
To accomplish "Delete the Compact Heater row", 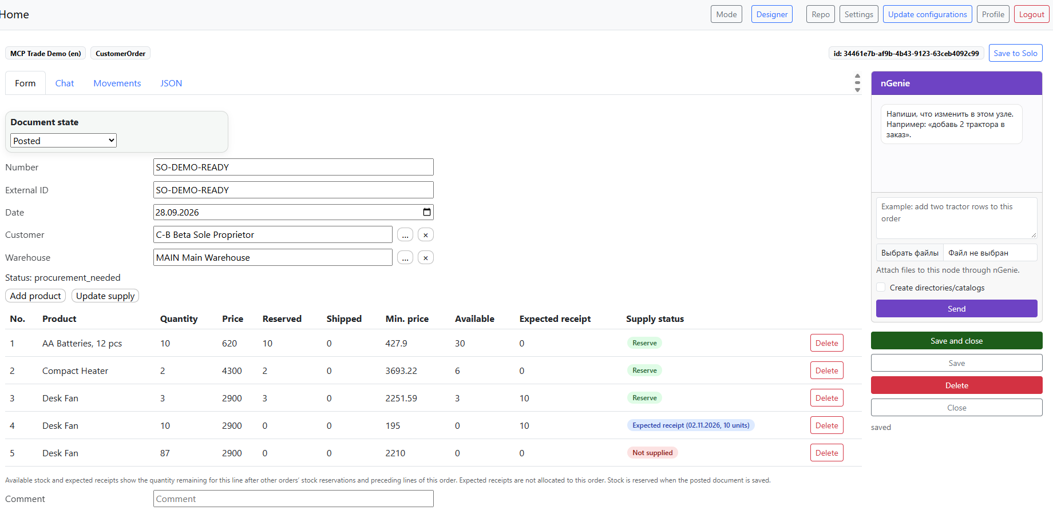I will pyautogui.click(x=827, y=370).
